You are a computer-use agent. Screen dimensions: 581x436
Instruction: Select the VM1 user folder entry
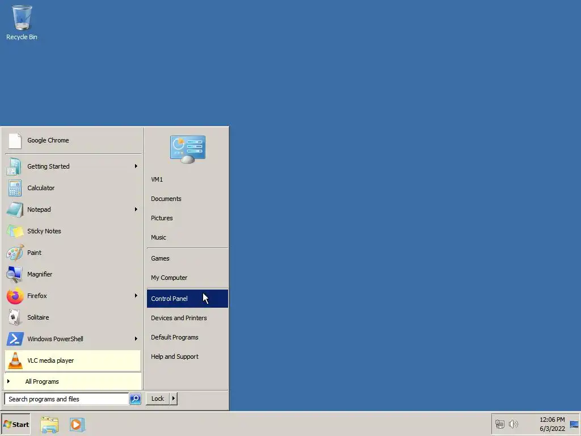(187, 179)
